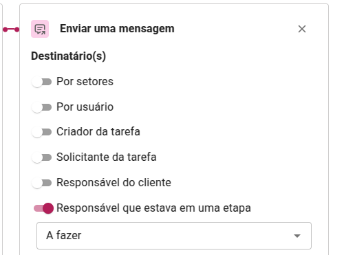The height and width of the screenshot is (255, 344).
Task: Activate the Solicitante da tarefa switch
Action: coord(41,157)
